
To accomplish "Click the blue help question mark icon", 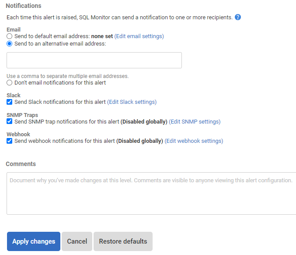I will tap(238, 18).
